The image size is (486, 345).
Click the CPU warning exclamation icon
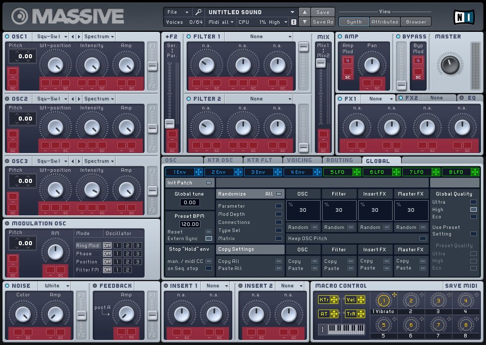294,22
